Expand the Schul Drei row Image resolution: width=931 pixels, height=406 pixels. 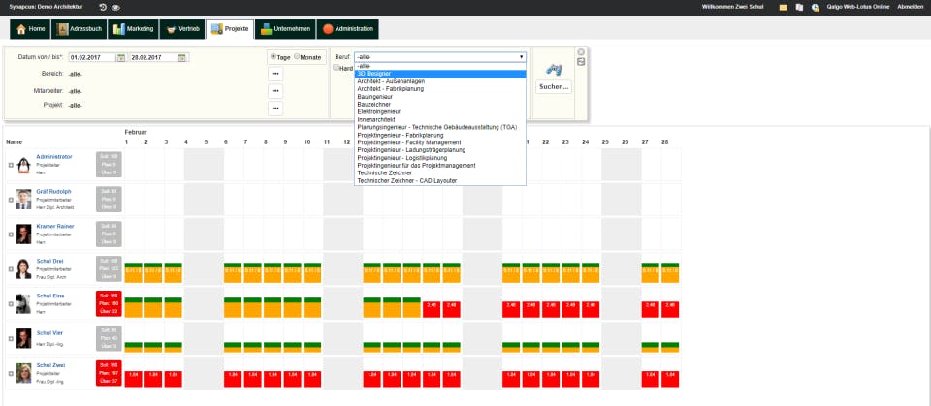click(x=11, y=269)
